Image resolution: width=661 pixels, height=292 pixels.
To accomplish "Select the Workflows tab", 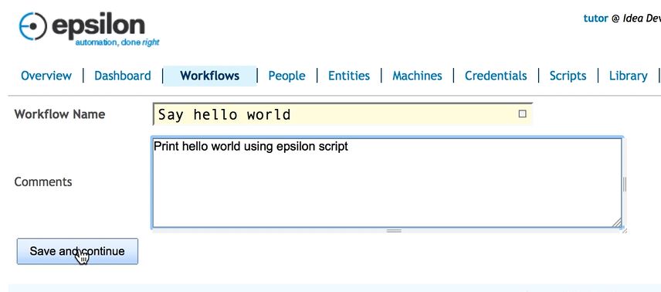I will click(x=209, y=76).
